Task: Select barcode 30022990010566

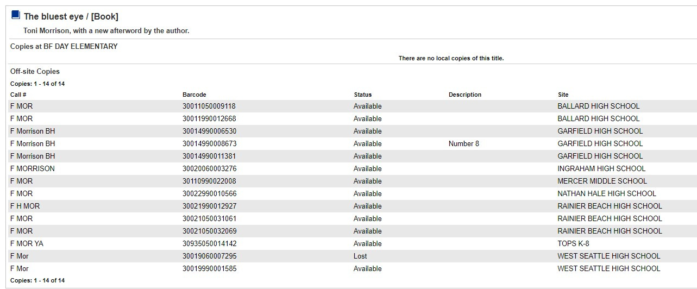Action: pyautogui.click(x=209, y=194)
